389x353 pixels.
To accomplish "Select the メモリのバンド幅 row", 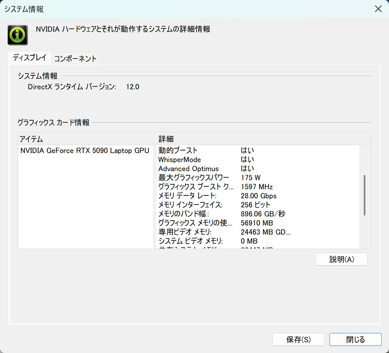I will pyautogui.click(x=258, y=214).
